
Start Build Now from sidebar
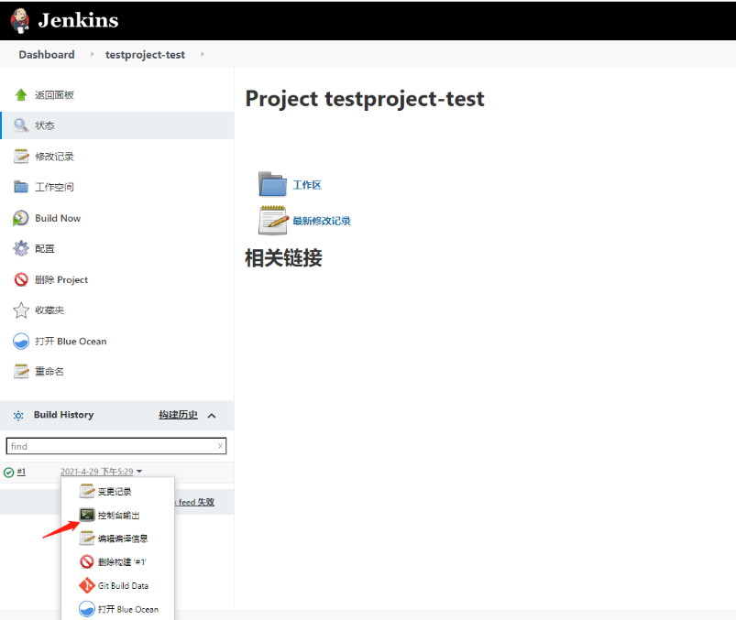(58, 218)
